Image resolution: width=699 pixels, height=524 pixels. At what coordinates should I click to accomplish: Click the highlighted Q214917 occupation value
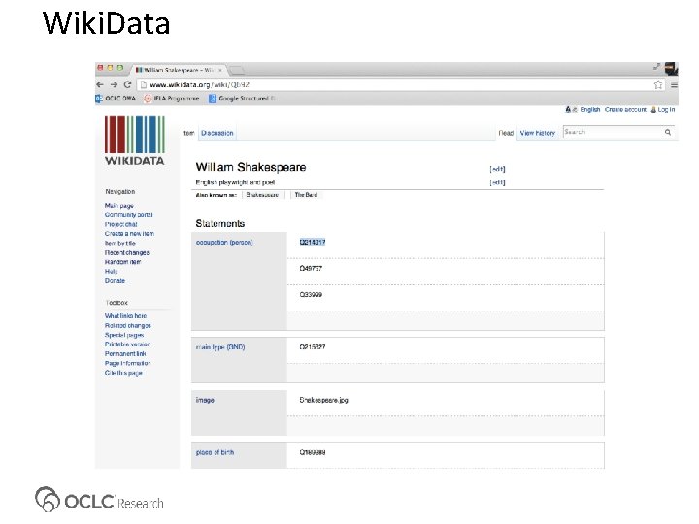pos(313,242)
